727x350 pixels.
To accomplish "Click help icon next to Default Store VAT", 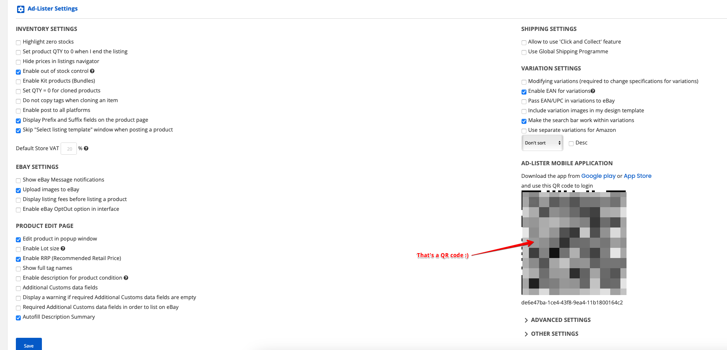I will tap(86, 149).
